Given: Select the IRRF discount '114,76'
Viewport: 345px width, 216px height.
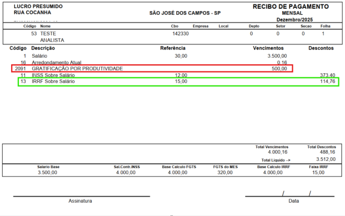Looking at the screenshot, I should pos(328,81).
